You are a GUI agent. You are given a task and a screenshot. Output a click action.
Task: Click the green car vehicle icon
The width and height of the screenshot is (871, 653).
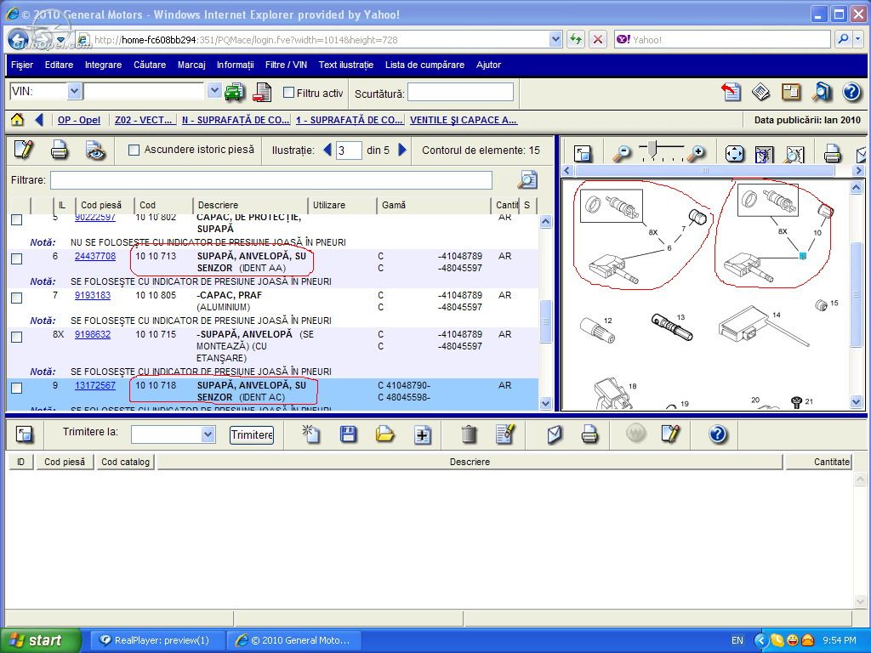pyautogui.click(x=235, y=92)
